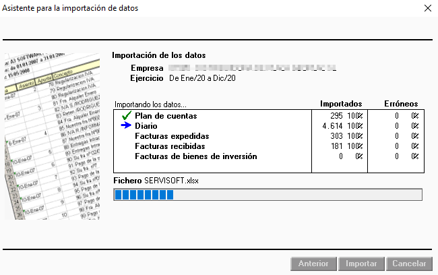The image size is (438, 275).
Task: Click the Ejercicio value De Ene/20 a Dic/20
Action: point(202,78)
